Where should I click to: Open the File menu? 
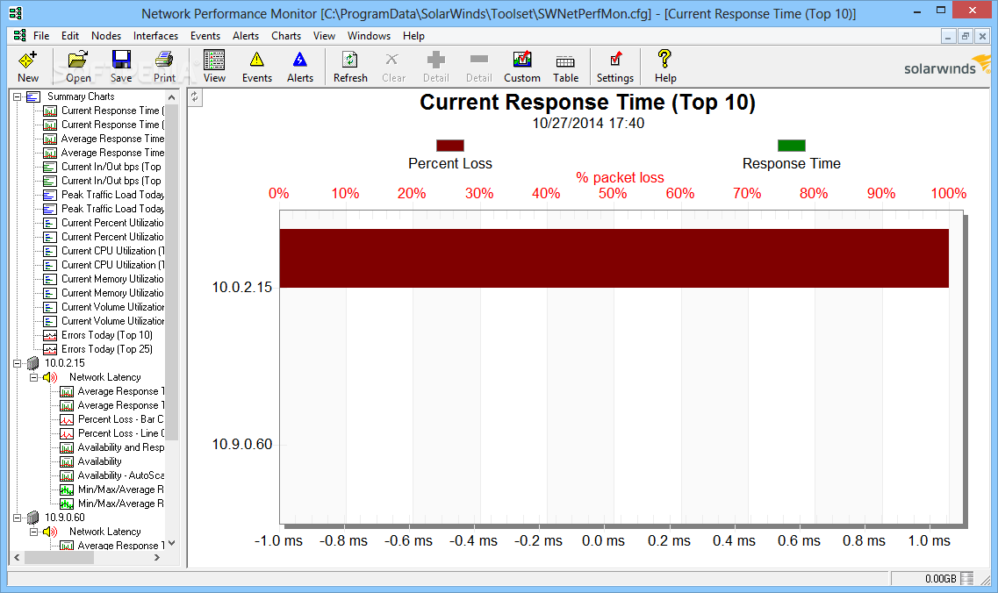click(x=41, y=36)
